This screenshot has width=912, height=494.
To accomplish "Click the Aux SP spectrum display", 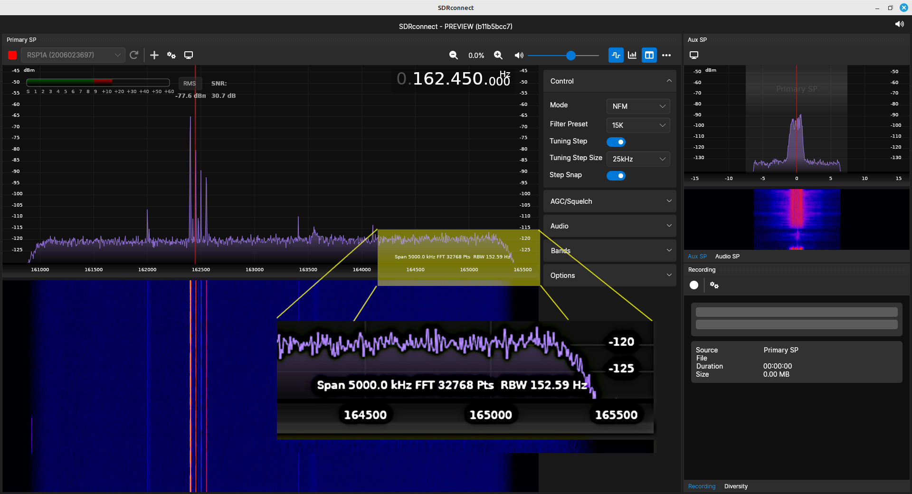I will point(797,119).
